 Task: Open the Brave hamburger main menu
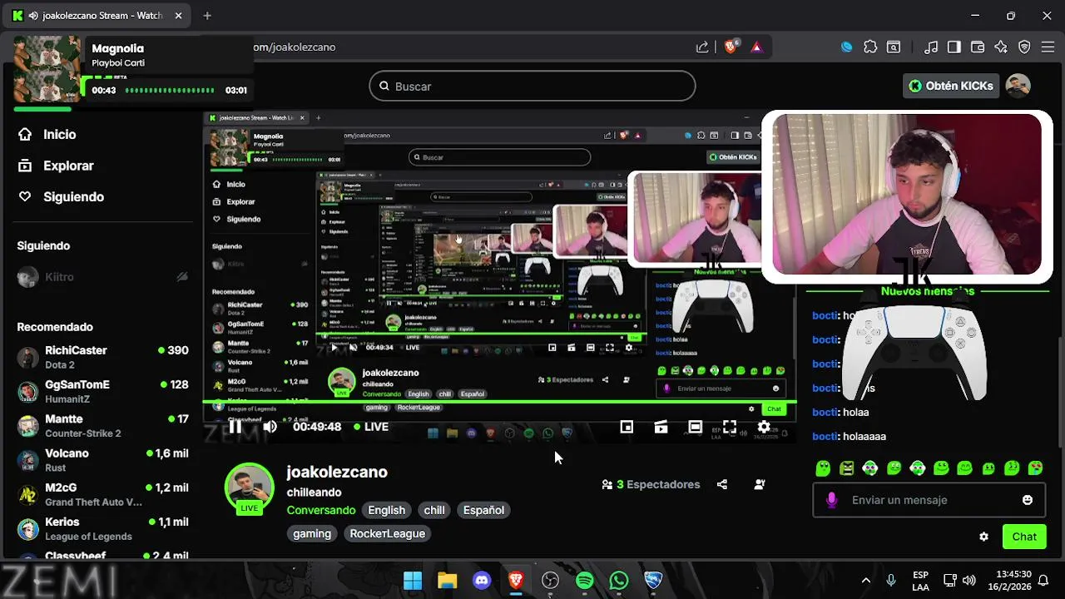[1048, 47]
